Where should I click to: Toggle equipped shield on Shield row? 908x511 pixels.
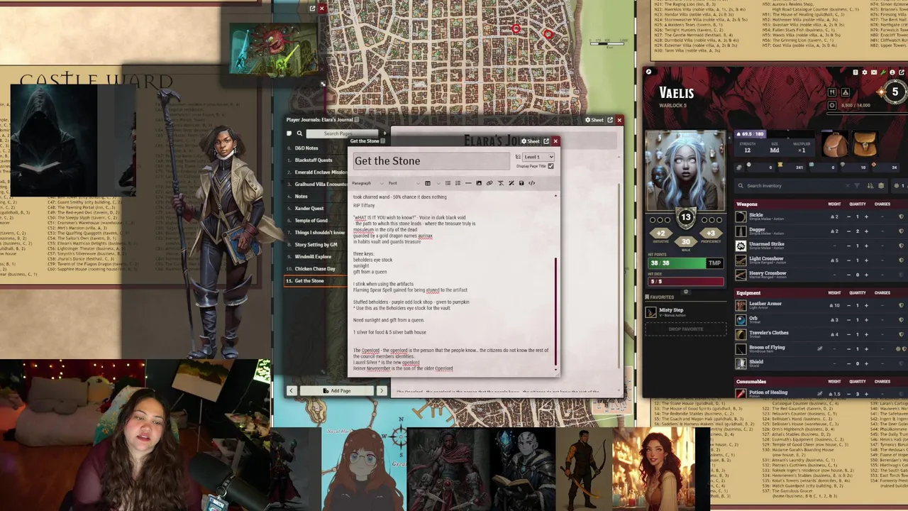pos(901,363)
